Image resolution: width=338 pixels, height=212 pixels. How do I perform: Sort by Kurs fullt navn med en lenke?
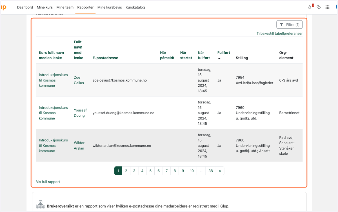click(51, 55)
